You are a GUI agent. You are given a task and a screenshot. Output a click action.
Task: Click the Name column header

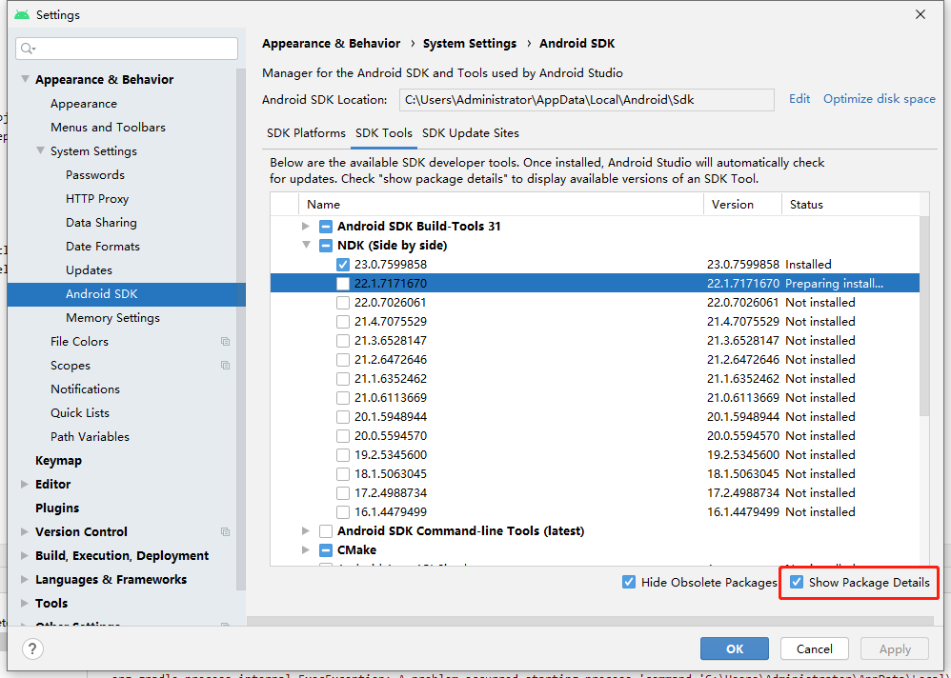[x=501, y=205]
